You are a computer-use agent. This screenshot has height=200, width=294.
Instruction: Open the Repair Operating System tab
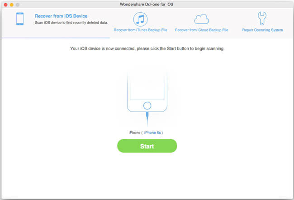point(262,30)
